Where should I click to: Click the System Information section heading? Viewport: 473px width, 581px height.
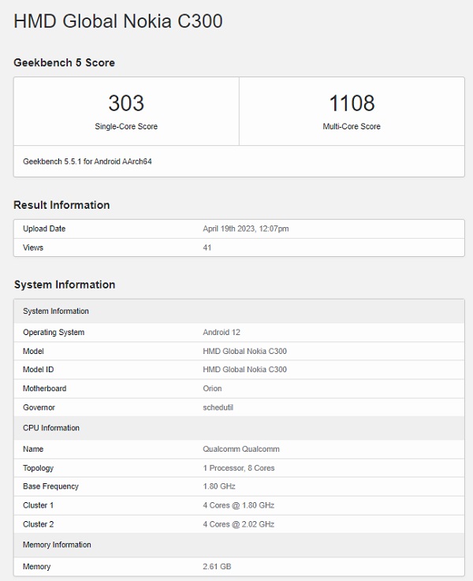pos(65,285)
